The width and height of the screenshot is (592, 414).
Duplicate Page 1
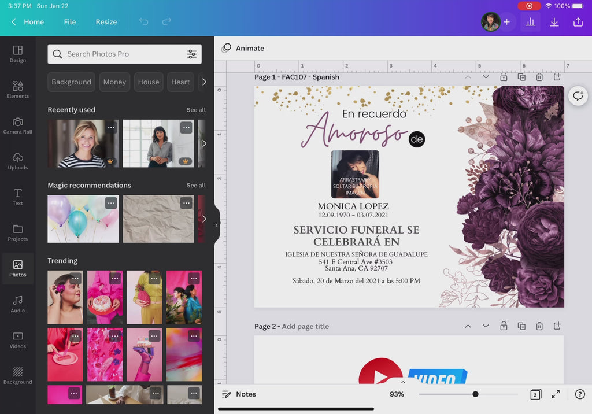pyautogui.click(x=521, y=77)
